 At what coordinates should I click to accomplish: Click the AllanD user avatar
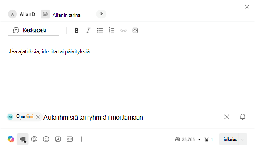12,14
